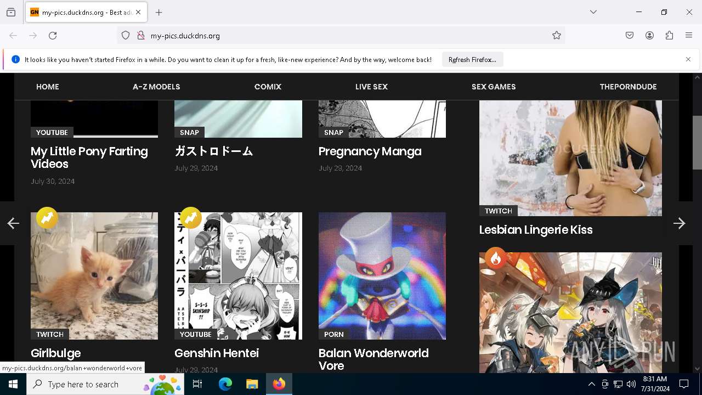Open Task View on the taskbar

(197, 384)
